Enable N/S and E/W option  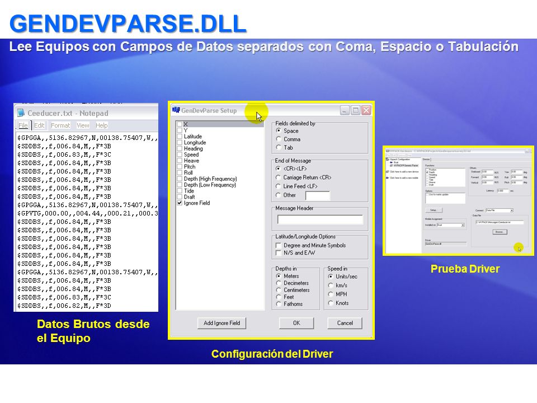tap(279, 253)
